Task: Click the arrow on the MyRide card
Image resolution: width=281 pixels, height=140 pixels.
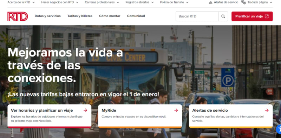Action: coord(176,110)
